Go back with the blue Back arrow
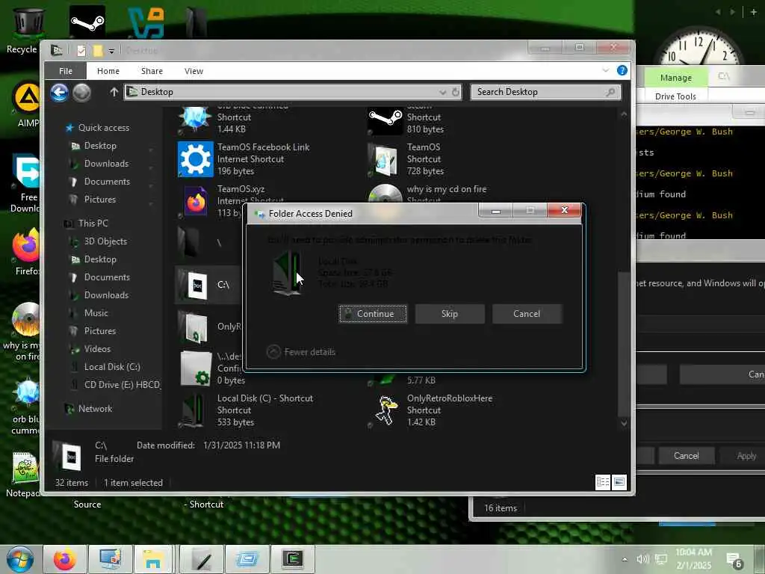This screenshot has width=765, height=574. [59, 92]
